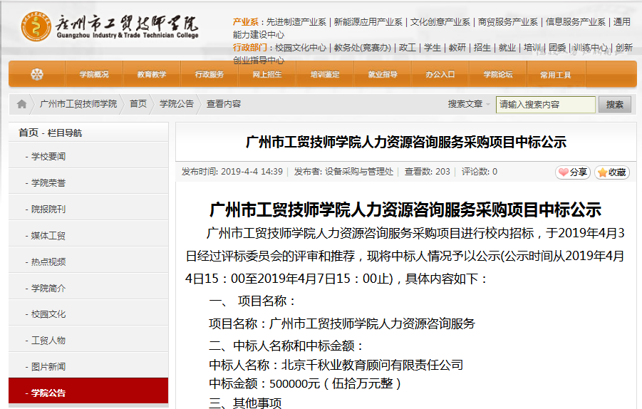Viewport: 642px width, 409px height.
Task: Click the snowflake home icon in orange navbar
Action: click(x=37, y=74)
